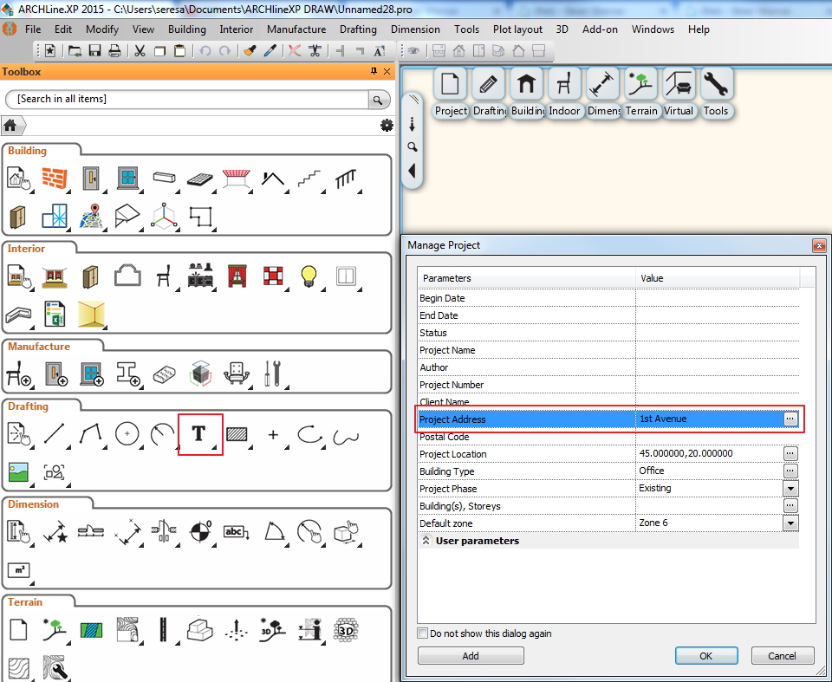Click the Toolbox search field
Viewport: 832px width, 682px height.
point(187,100)
